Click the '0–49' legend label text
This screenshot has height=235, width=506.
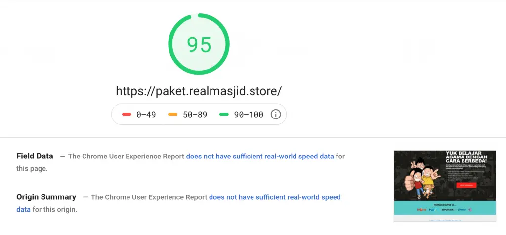click(146, 114)
